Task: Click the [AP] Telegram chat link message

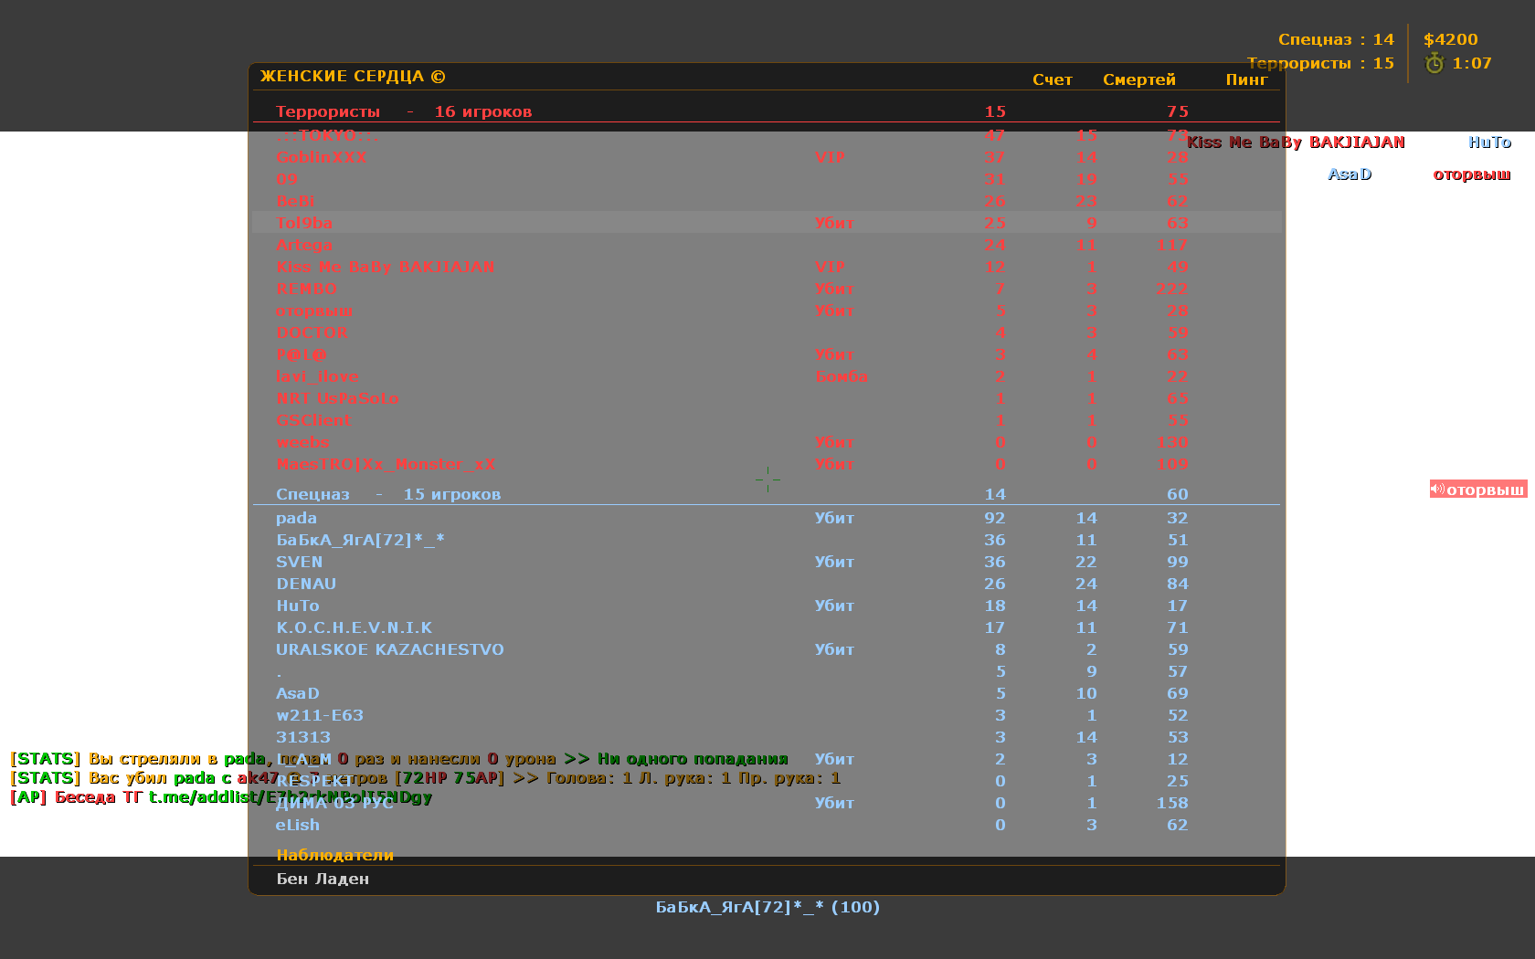Action: (221, 797)
